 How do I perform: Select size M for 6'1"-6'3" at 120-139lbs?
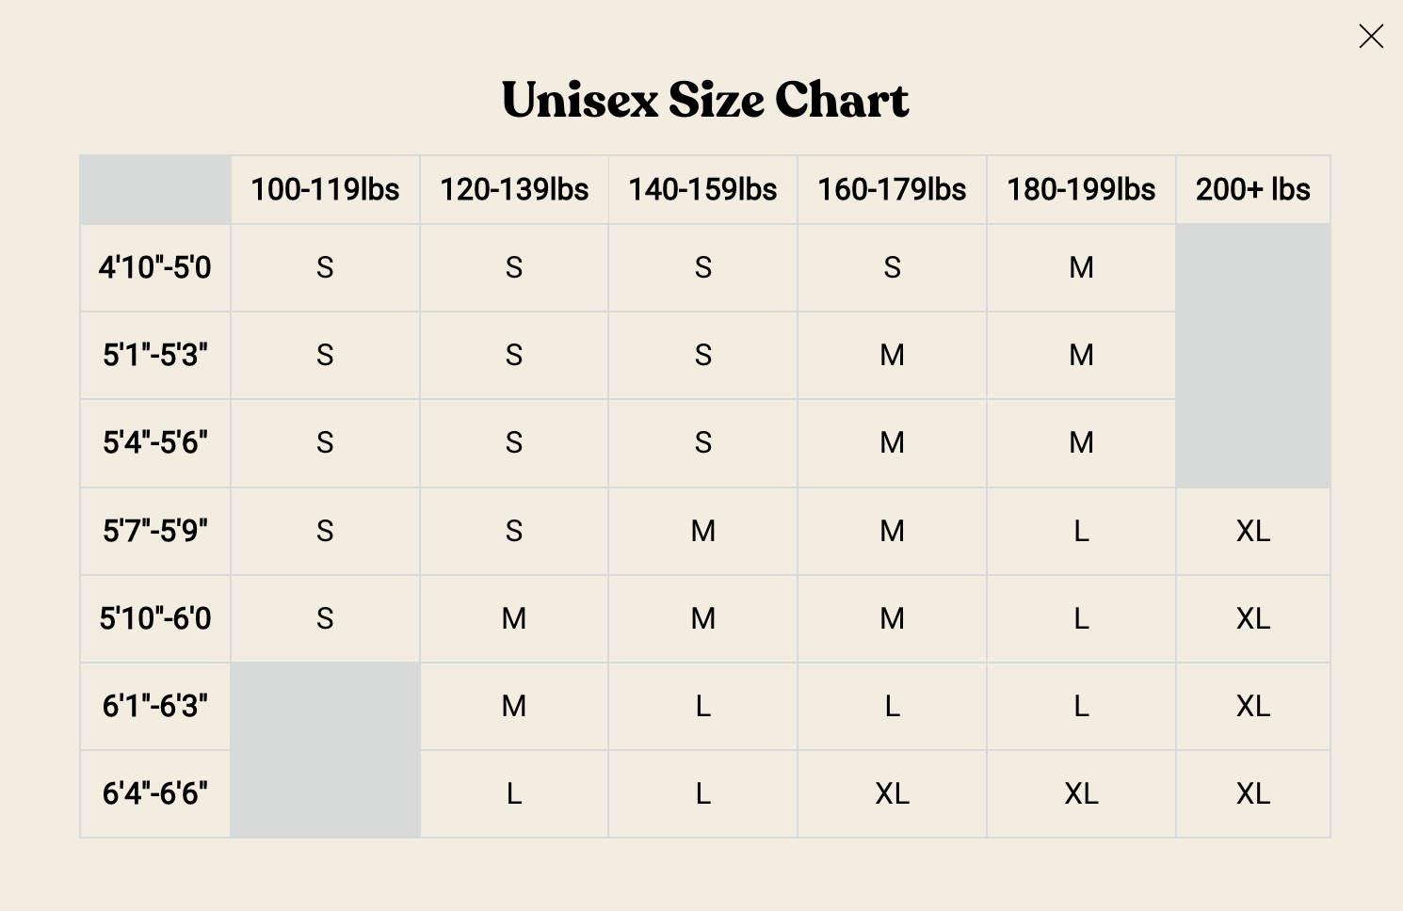click(514, 707)
